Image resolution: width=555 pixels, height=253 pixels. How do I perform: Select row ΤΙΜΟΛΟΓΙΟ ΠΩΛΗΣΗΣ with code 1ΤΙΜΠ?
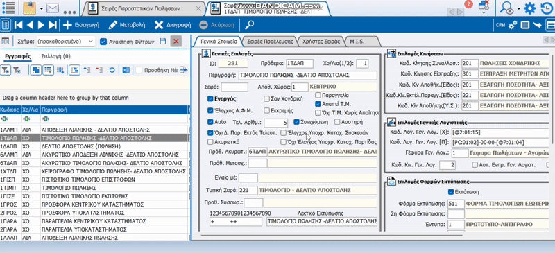click(94, 188)
